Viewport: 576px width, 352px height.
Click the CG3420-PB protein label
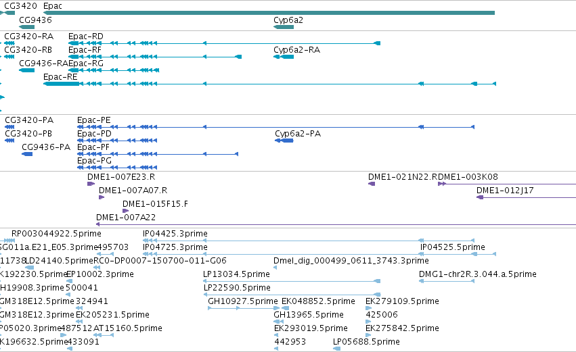click(x=28, y=134)
